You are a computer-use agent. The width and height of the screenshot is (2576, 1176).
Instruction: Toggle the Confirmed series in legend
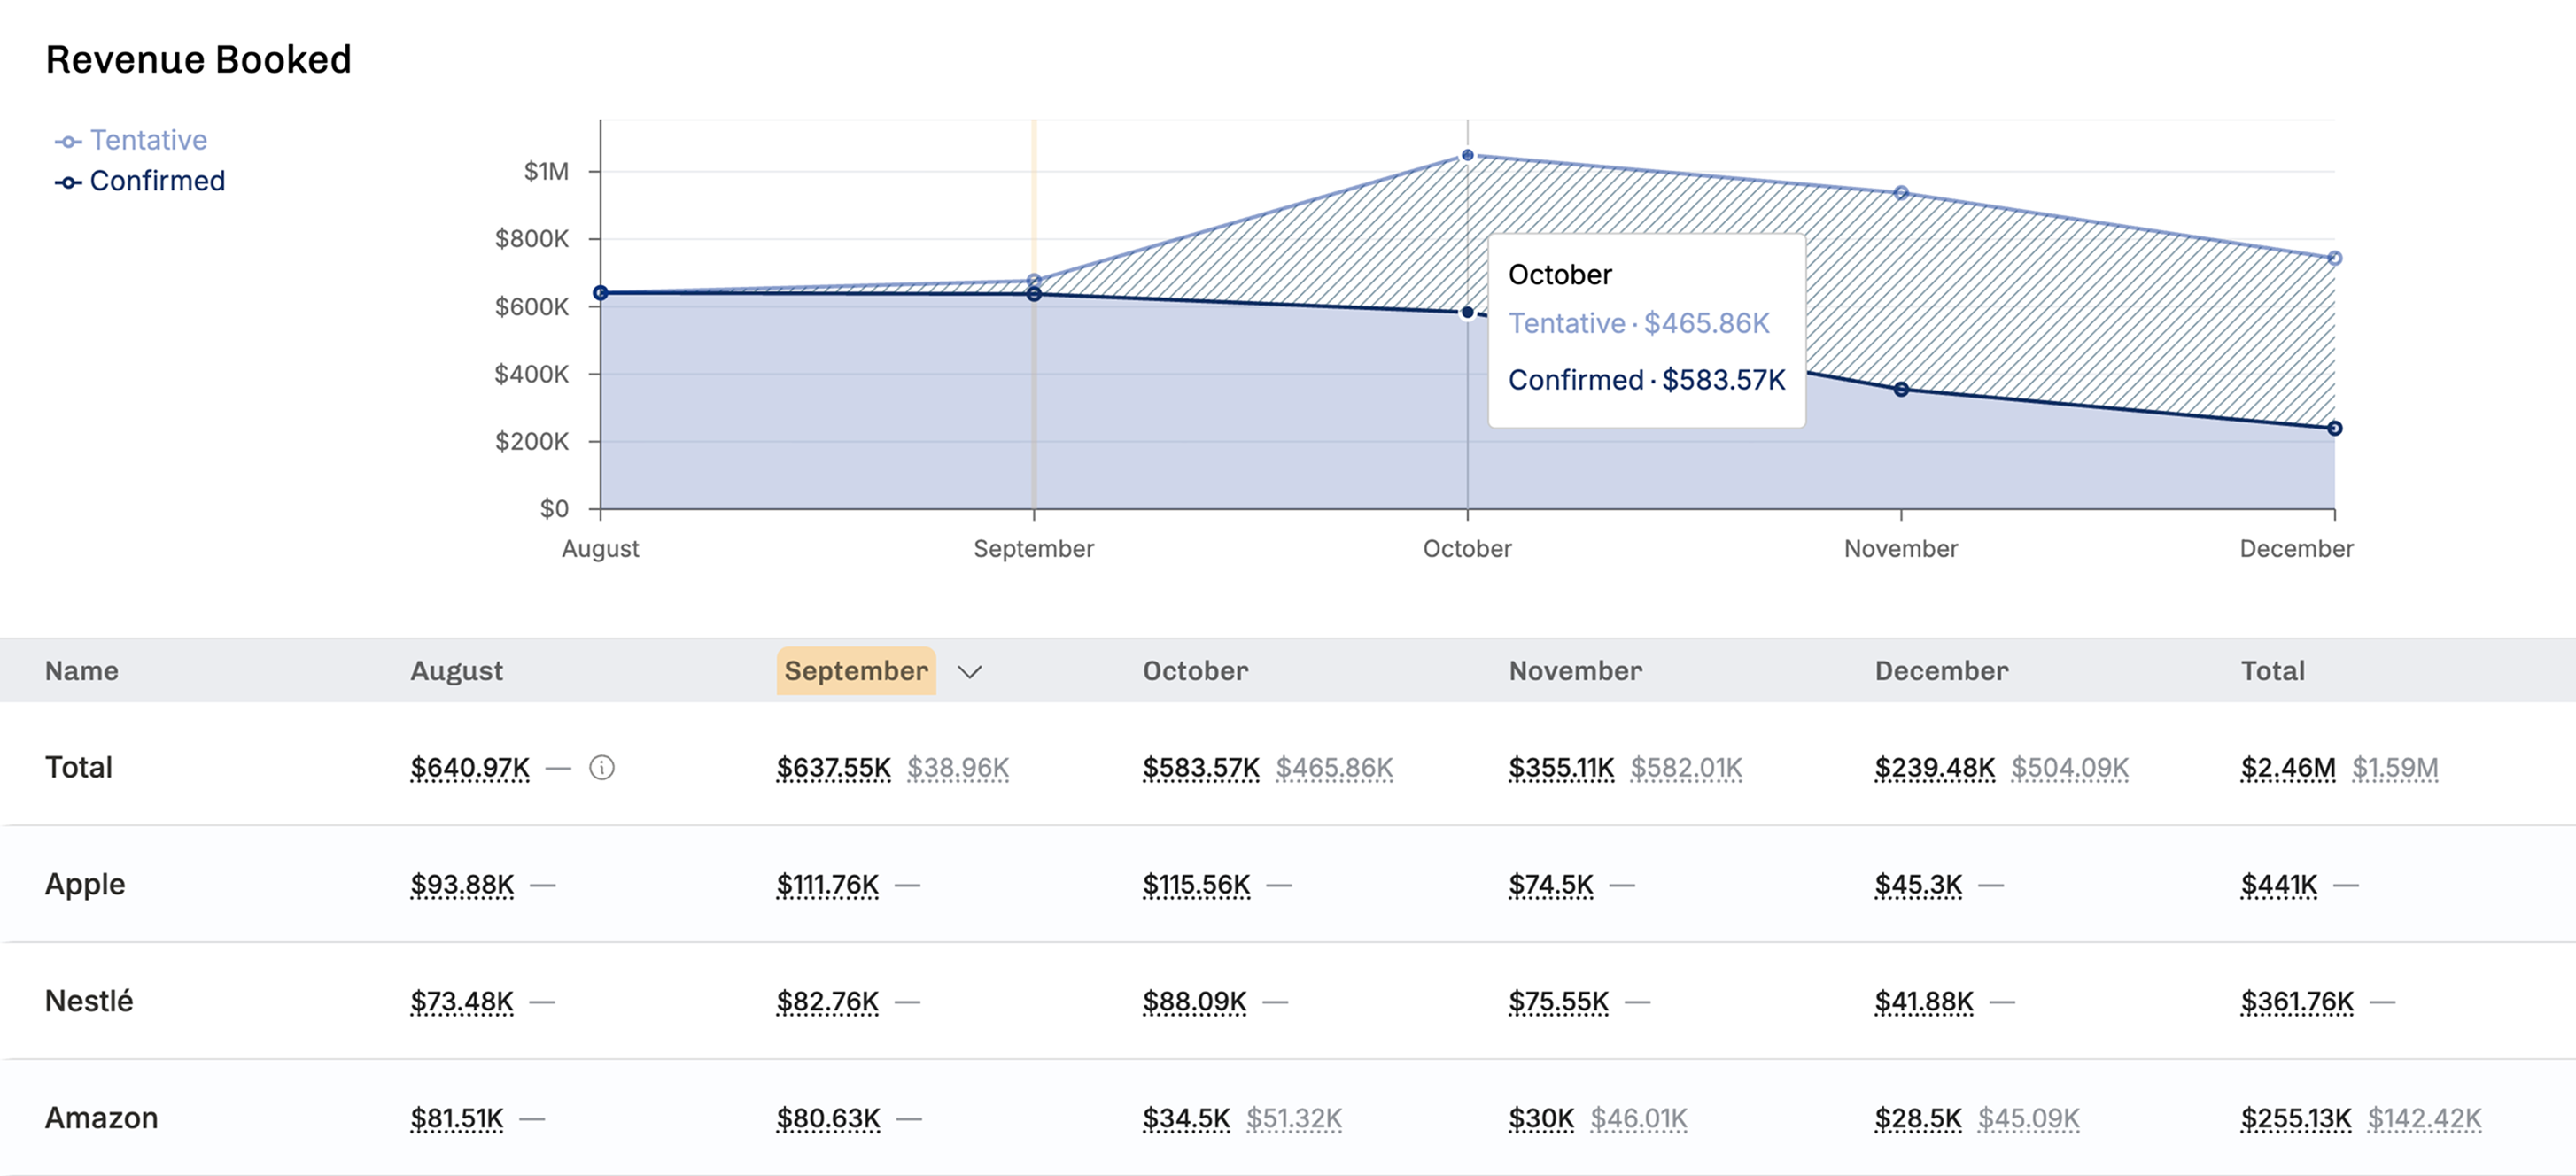coord(140,181)
